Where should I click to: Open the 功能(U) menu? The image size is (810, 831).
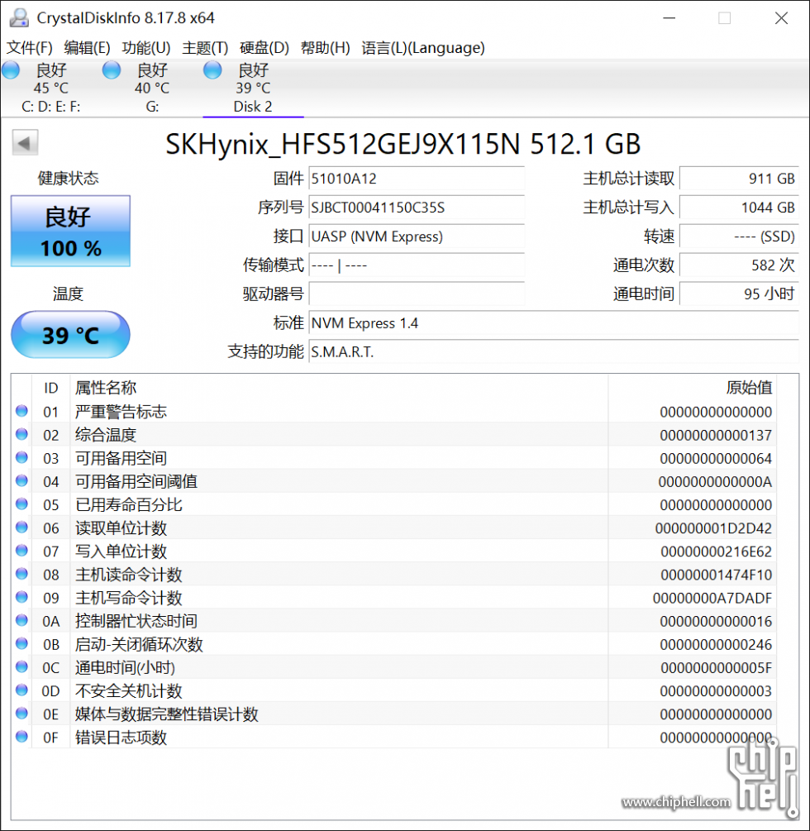pyautogui.click(x=146, y=48)
